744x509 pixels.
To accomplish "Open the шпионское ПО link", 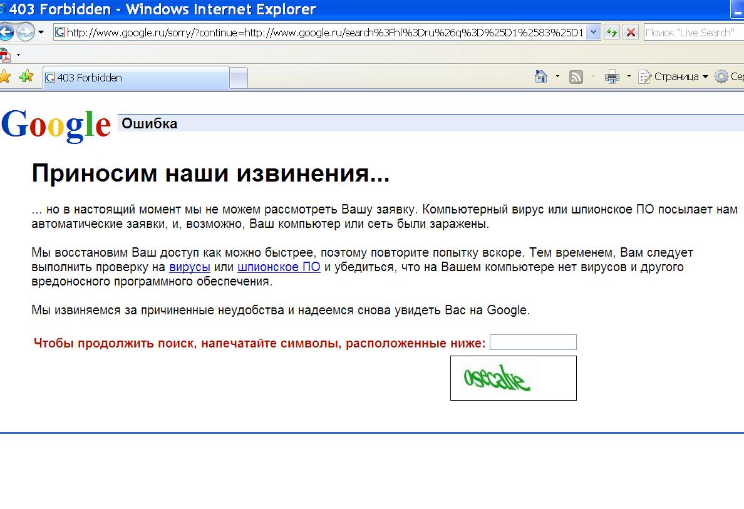I will pyautogui.click(x=279, y=267).
